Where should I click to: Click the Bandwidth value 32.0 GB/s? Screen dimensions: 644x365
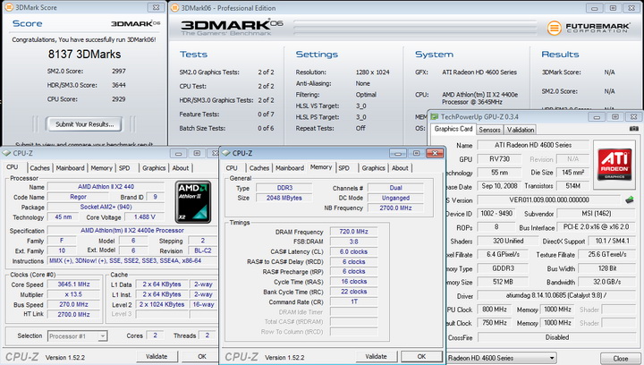tap(606, 282)
